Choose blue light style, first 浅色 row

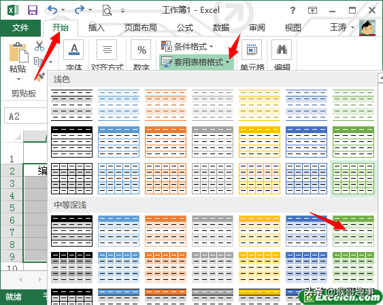119,105
